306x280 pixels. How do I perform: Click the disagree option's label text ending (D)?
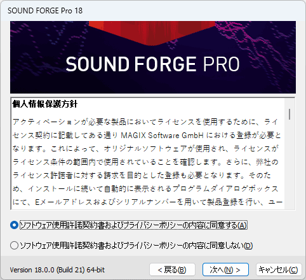136,246
